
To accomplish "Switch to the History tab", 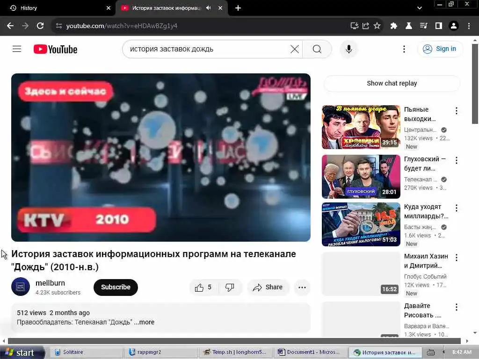I will (x=58, y=8).
